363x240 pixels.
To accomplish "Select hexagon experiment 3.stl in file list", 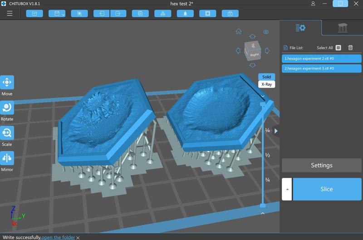I will click(321, 69).
